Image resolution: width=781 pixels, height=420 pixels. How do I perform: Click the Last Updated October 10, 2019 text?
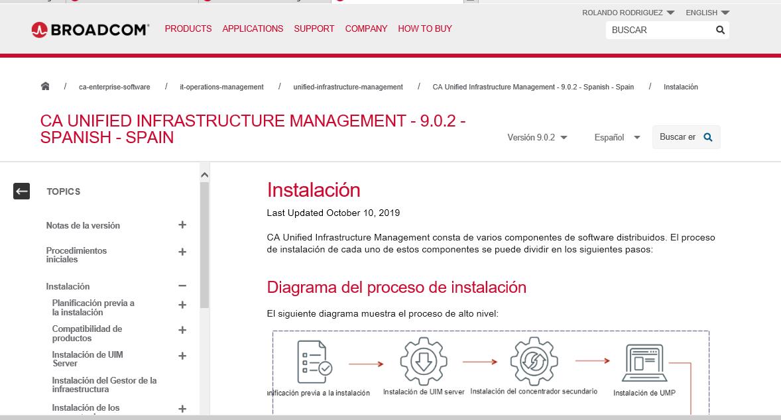(x=333, y=213)
